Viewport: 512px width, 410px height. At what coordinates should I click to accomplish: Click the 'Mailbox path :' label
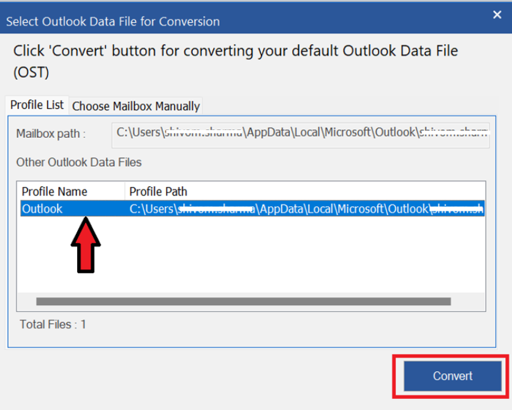51,134
